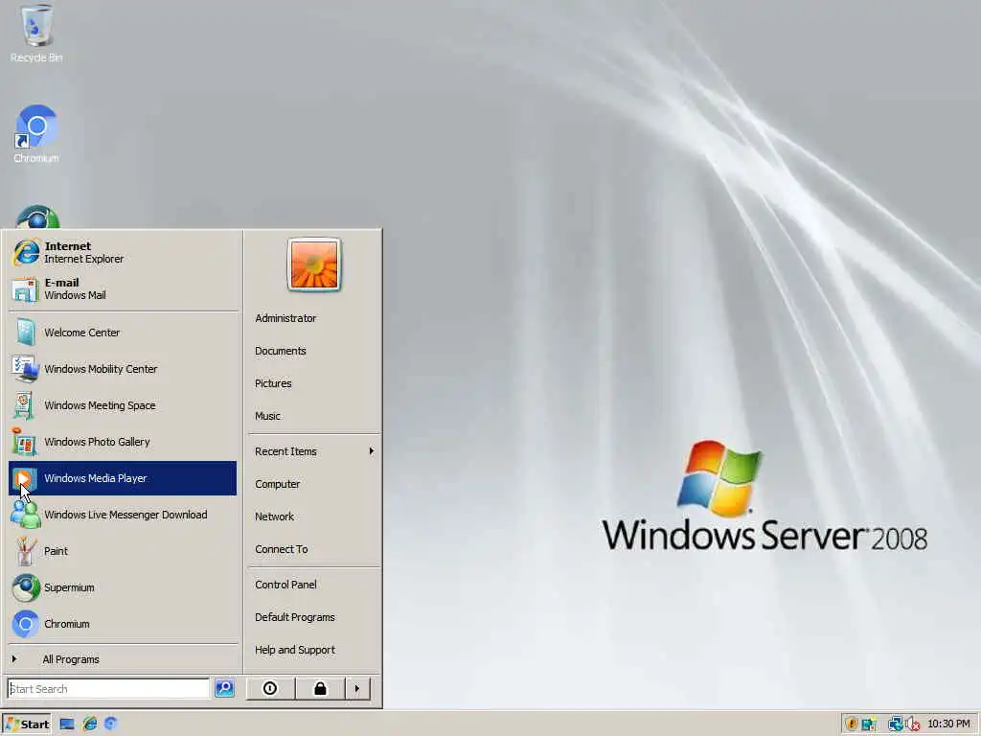
Task: Open Windows Photo Gallery icon
Action: [x=25, y=442]
